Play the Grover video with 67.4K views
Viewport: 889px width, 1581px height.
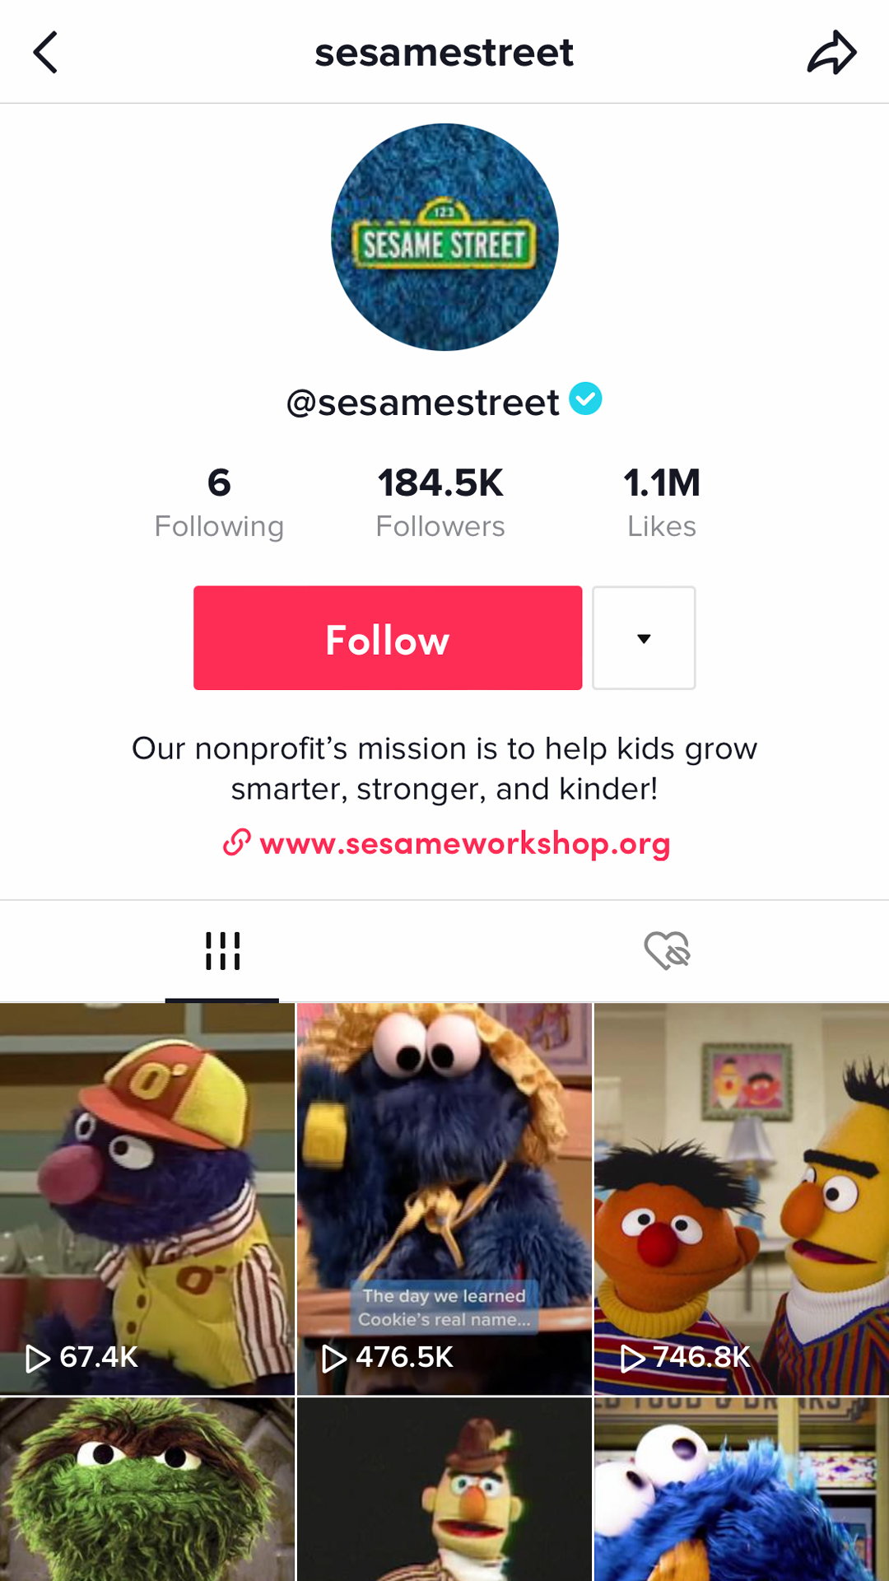(x=147, y=1198)
